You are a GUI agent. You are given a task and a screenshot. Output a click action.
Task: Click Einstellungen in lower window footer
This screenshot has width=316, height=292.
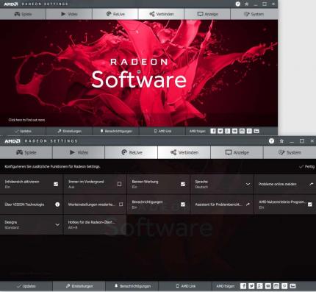point(79,286)
